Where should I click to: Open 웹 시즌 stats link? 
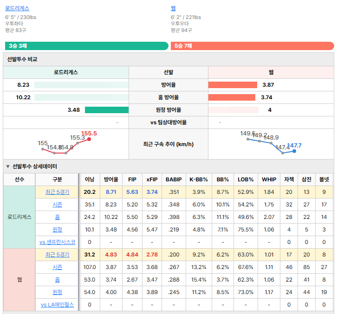click(57, 267)
